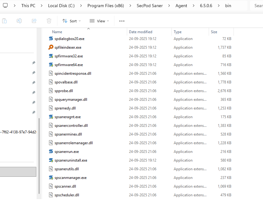263x205 pixels.
Task: Click the spsanerrun.exe file name
Action: [67, 152]
